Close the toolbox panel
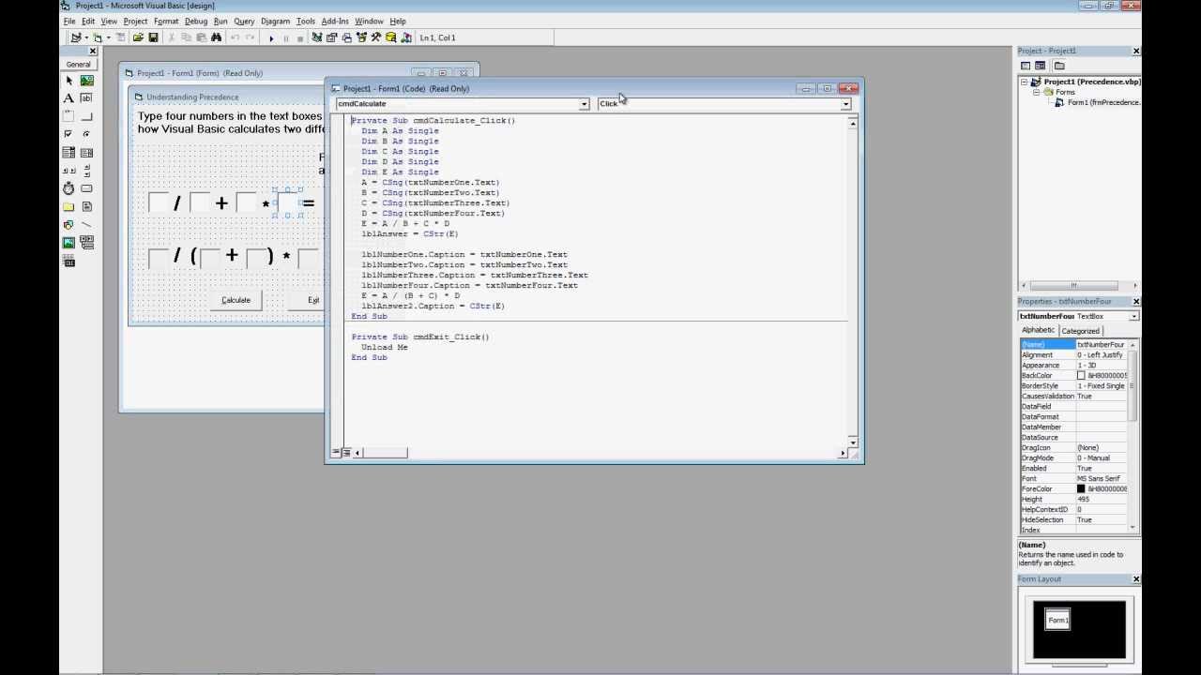Viewport: 1201px width, 675px height. pos(93,51)
